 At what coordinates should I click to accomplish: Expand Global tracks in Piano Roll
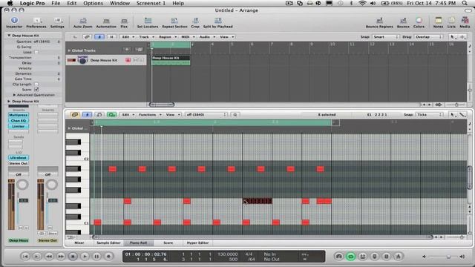coord(69,128)
